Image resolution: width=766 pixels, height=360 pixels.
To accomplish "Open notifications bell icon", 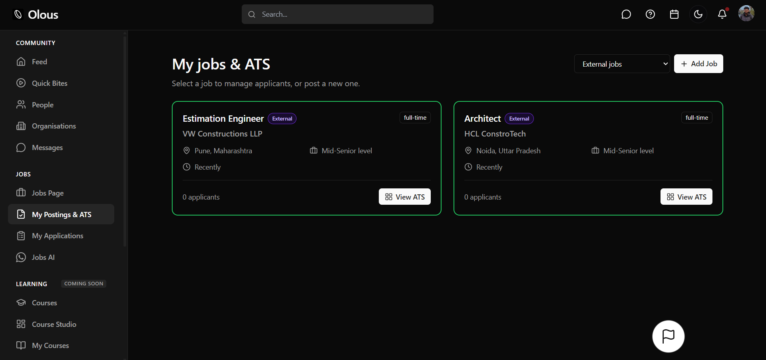I will pos(722,14).
